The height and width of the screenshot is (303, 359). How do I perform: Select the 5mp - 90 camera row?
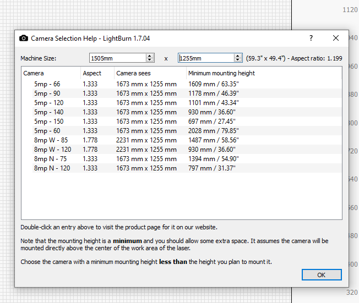(187, 93)
